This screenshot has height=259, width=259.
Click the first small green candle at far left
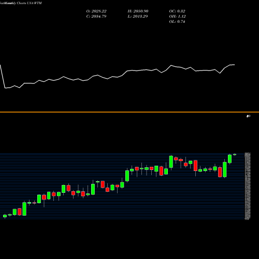click(5, 216)
